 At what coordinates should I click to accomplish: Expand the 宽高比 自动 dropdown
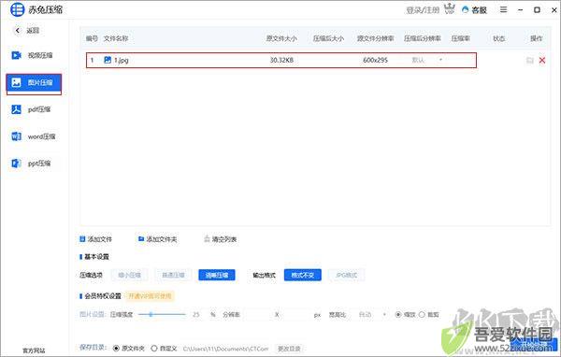(372, 314)
